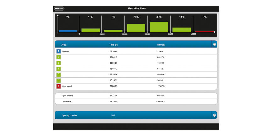Select the red area 7 number badge
This screenshot has width=272, height=136.
[x=58, y=86]
